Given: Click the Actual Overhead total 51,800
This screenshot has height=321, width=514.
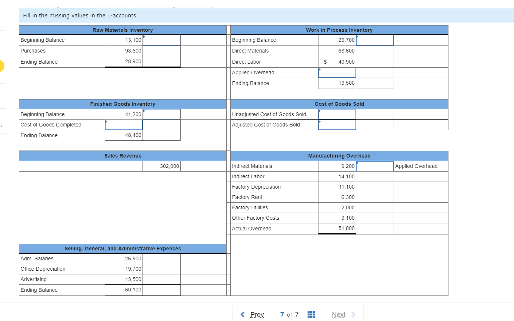Looking at the screenshot, I should point(347,228).
